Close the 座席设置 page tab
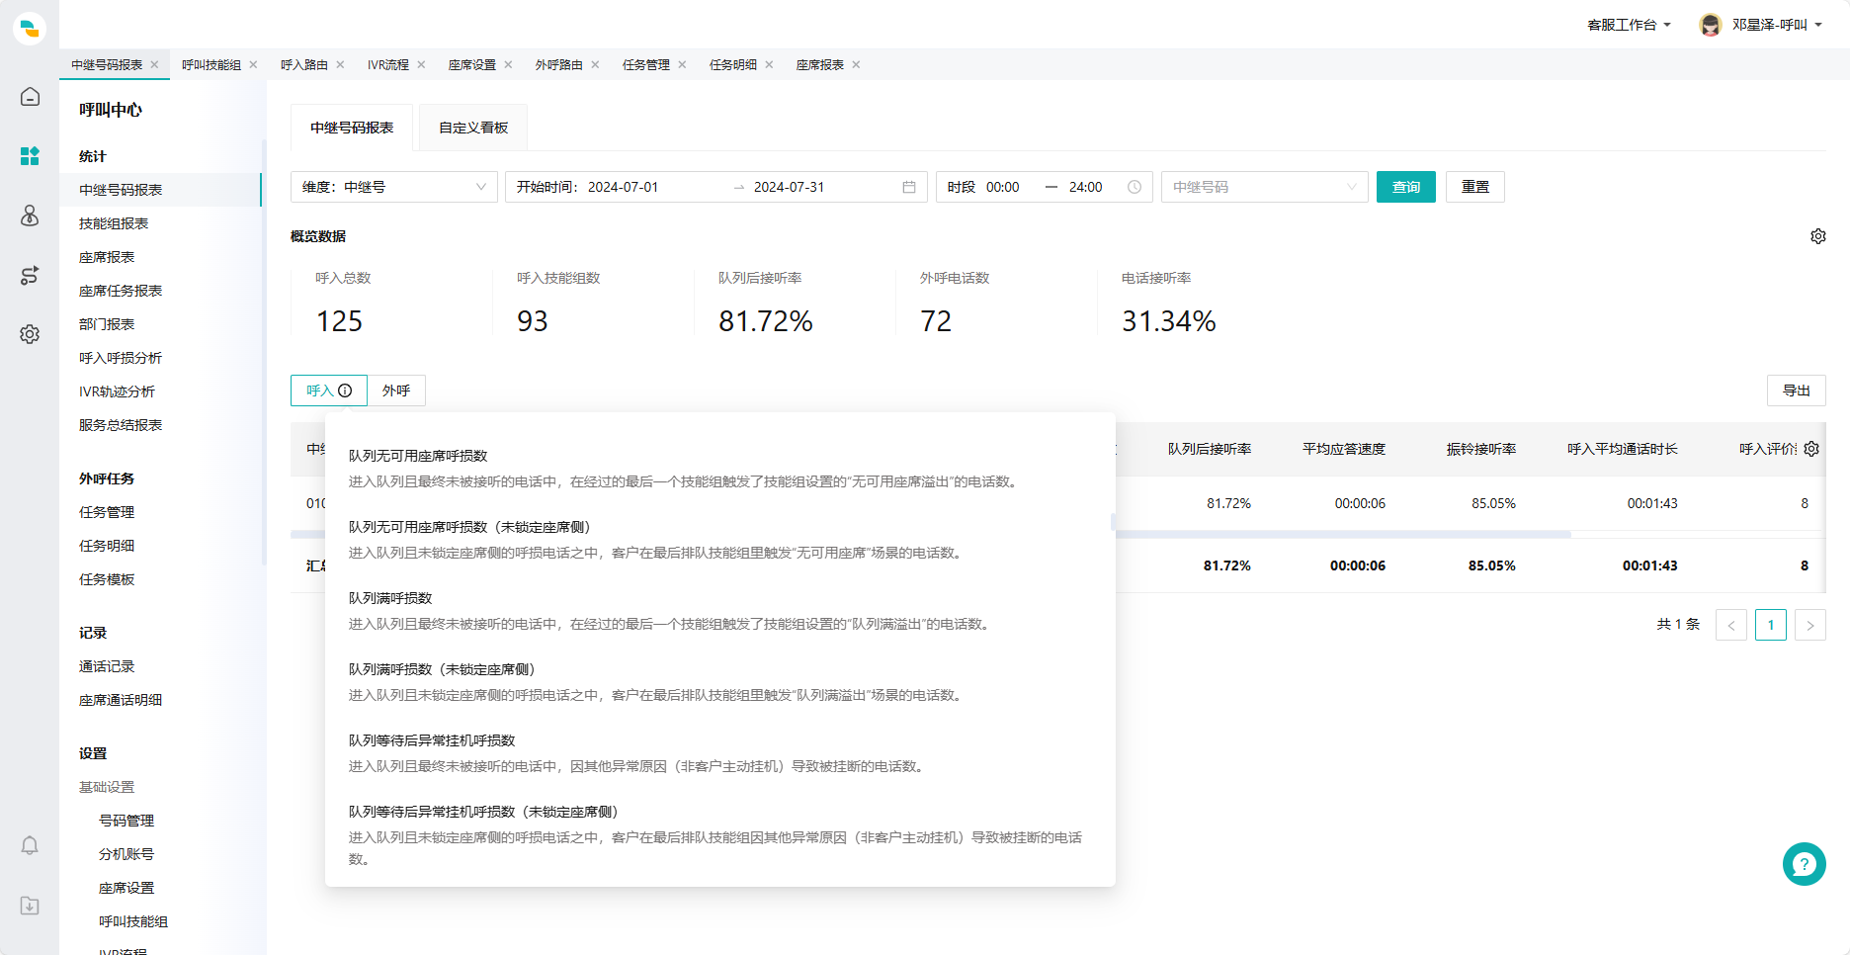This screenshot has height=955, width=1850. pyautogui.click(x=508, y=64)
